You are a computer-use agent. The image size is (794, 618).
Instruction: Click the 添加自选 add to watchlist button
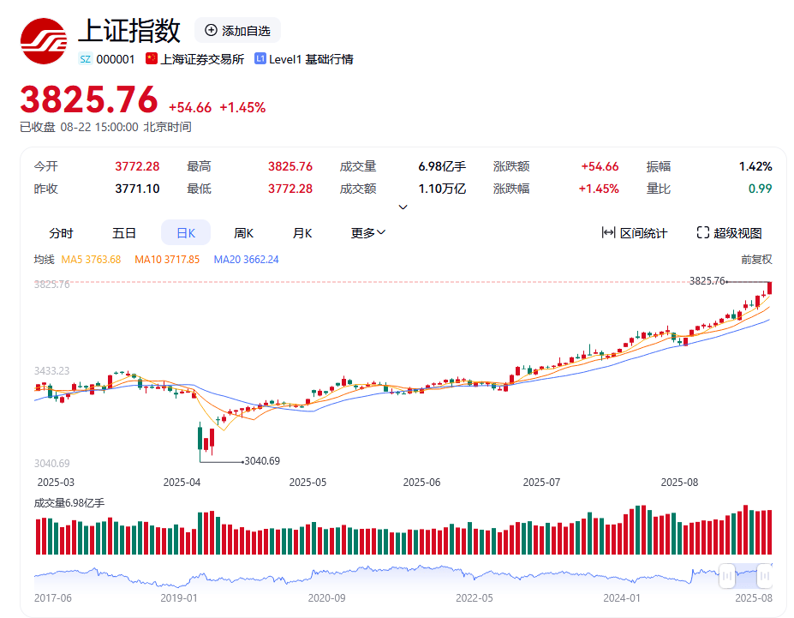(x=238, y=30)
